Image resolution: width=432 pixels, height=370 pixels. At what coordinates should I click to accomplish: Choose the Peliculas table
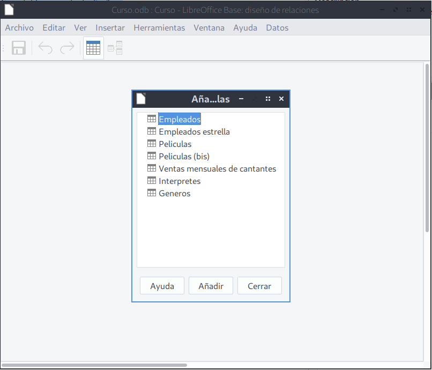[175, 144]
